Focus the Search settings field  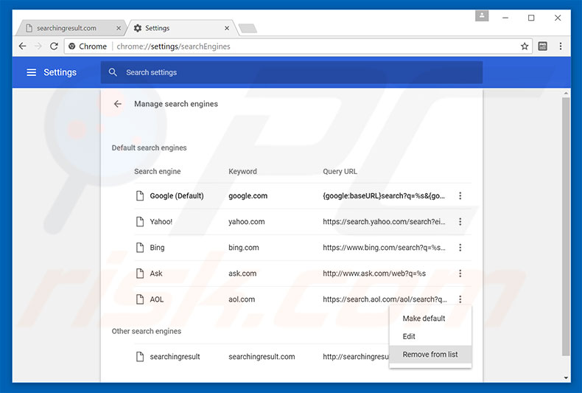click(x=292, y=72)
